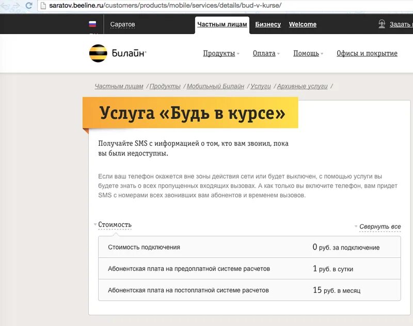
Task: Collapse the Стоимость section
Action: coord(115,225)
